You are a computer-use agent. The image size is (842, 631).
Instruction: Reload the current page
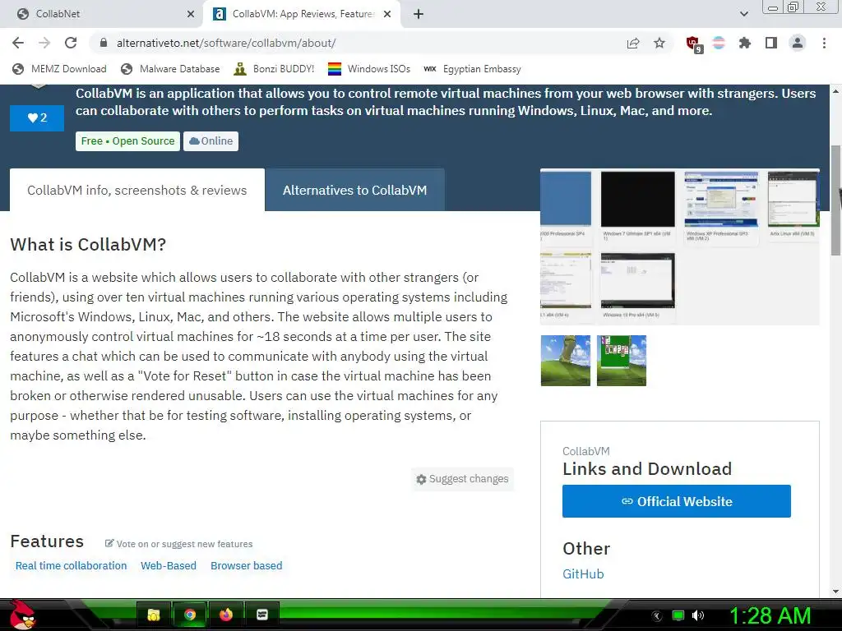click(x=71, y=43)
